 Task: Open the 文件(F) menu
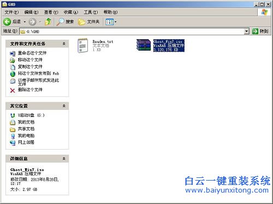[x=11, y=12]
